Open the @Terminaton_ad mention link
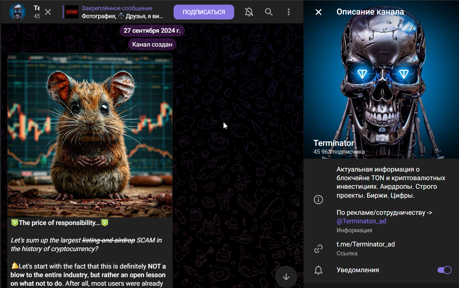The height and width of the screenshot is (288, 459). point(361,221)
